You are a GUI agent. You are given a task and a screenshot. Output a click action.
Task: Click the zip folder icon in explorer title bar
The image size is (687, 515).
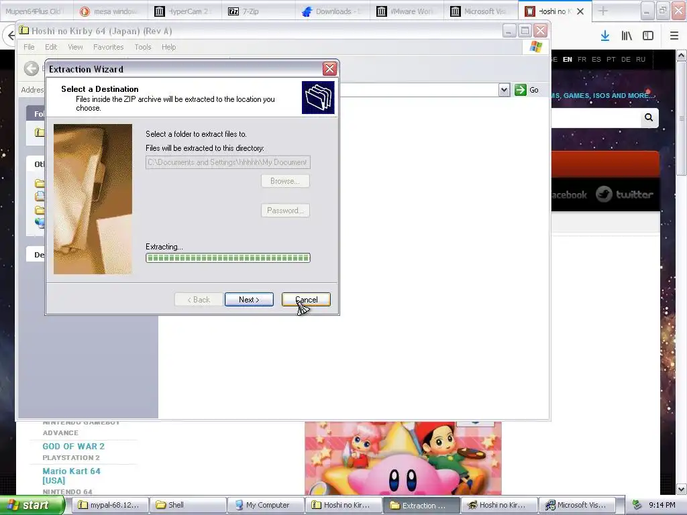pyautogui.click(x=23, y=31)
